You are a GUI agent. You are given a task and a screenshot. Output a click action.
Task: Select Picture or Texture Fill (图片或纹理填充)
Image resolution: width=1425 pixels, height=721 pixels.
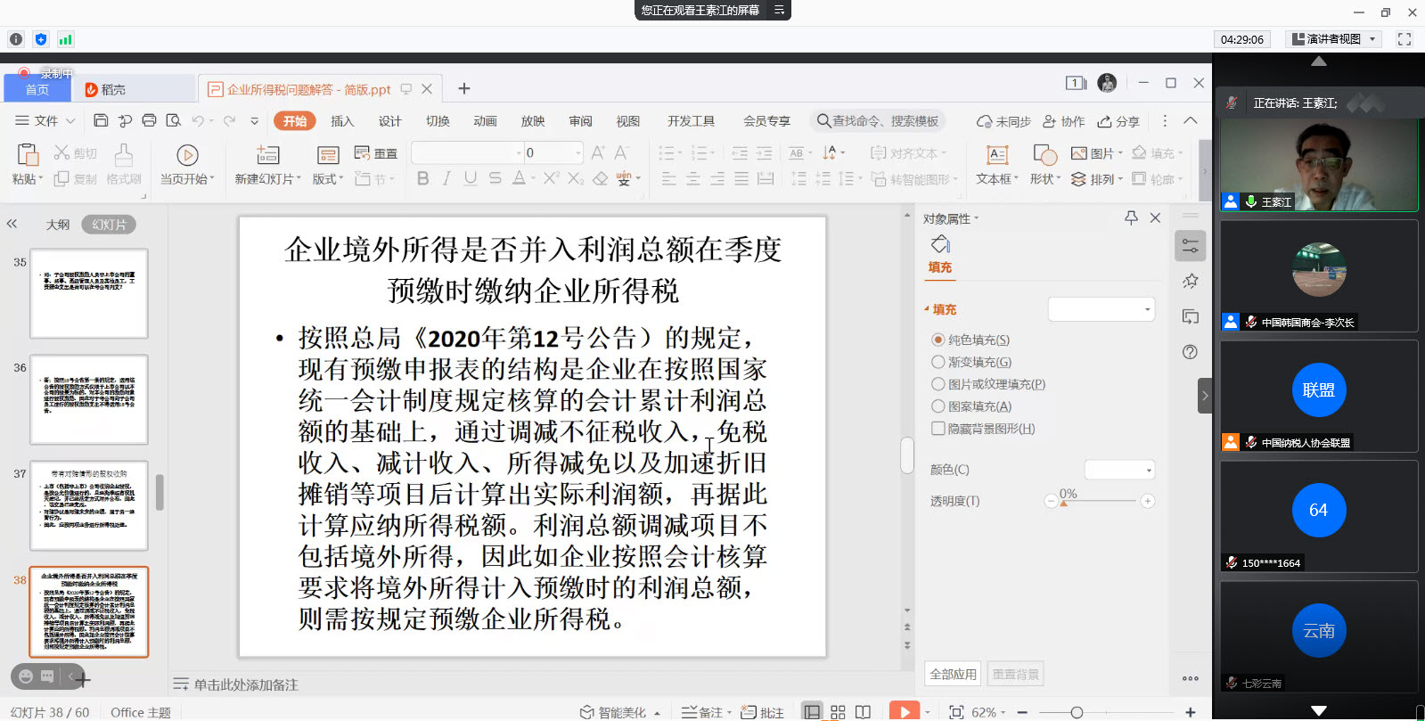(988, 384)
